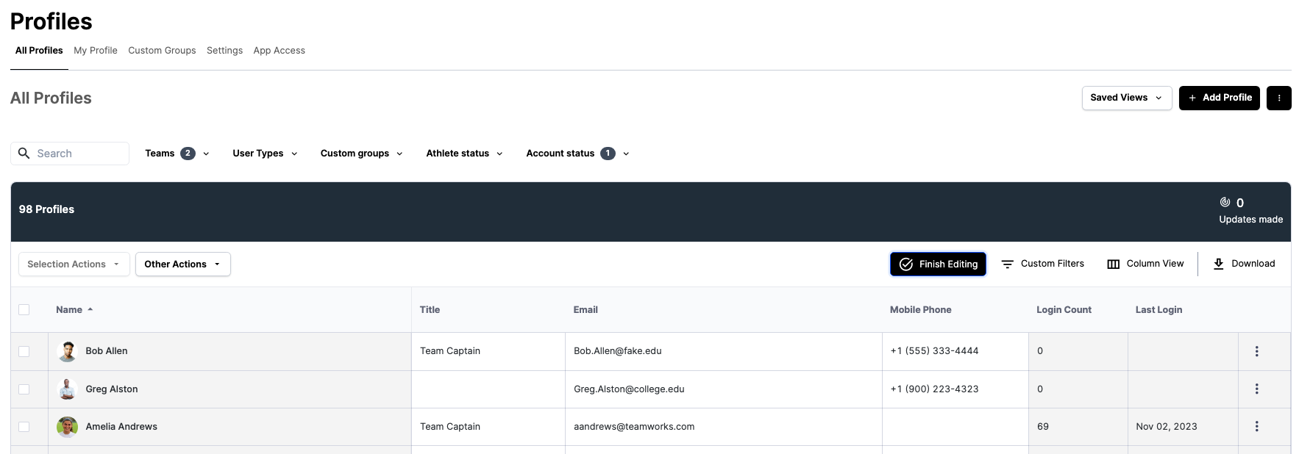Click the Finish Editing button

pos(938,264)
